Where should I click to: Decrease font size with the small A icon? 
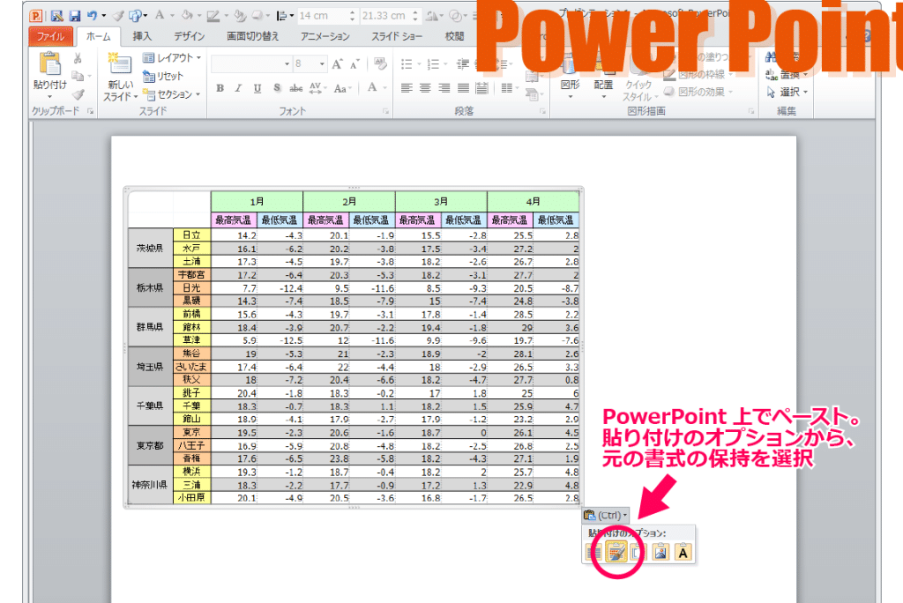pyautogui.click(x=355, y=64)
